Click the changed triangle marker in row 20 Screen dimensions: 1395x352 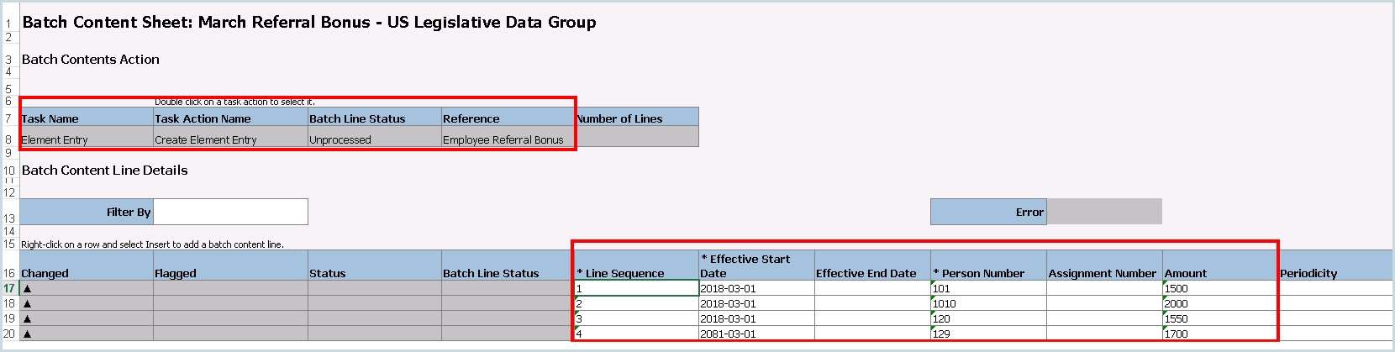tap(27, 334)
